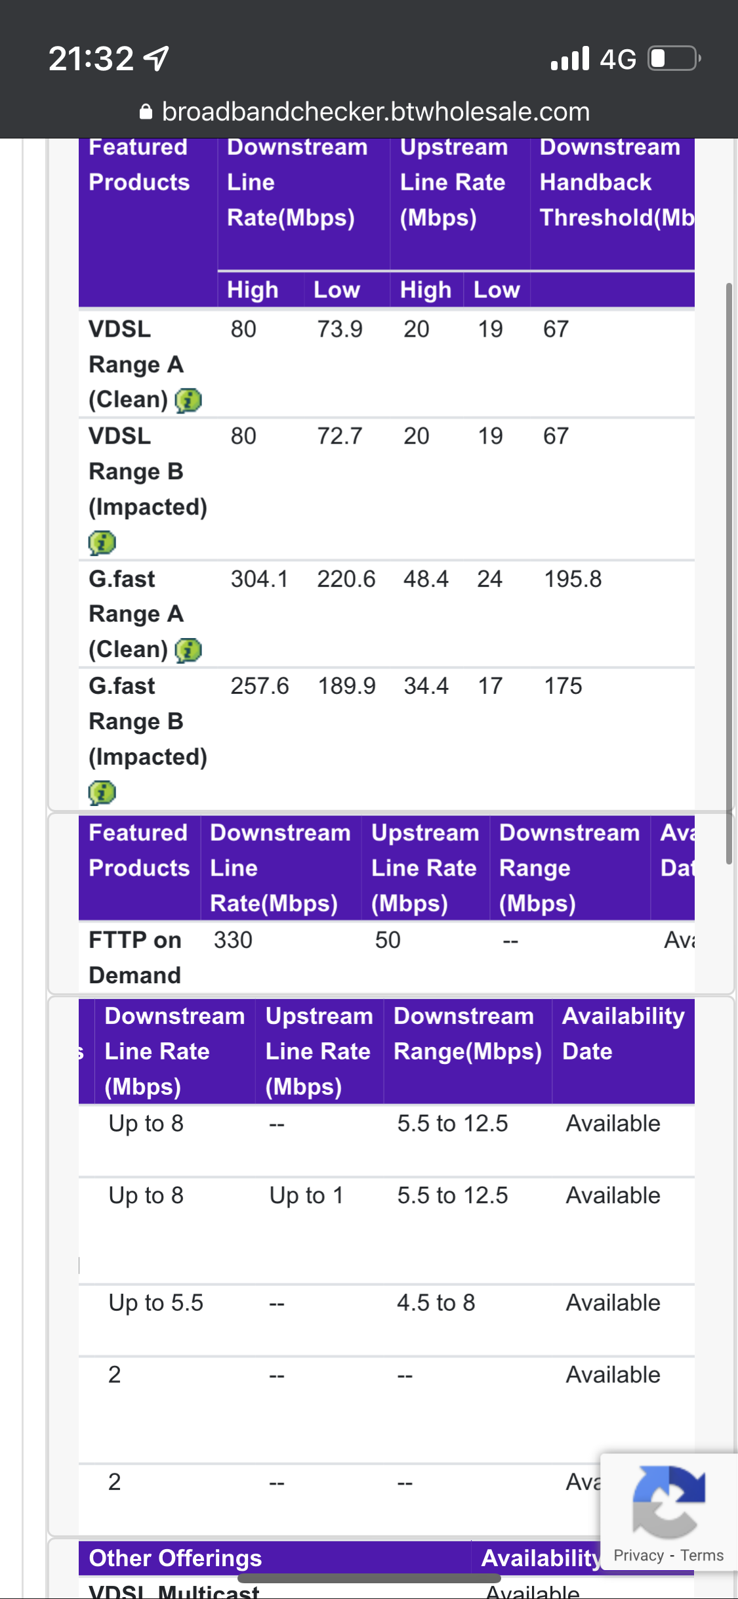This screenshot has height=1599, width=738.
Task: Click the Availability Date column header
Action: coord(623,1033)
